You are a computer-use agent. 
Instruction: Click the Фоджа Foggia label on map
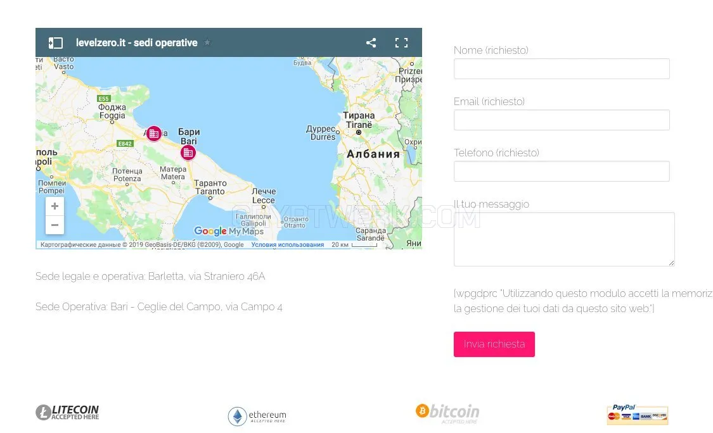tap(112, 111)
